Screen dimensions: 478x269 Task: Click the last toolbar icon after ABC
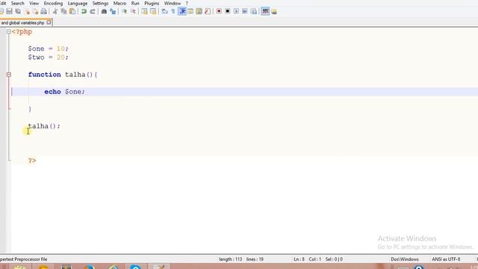[274, 11]
